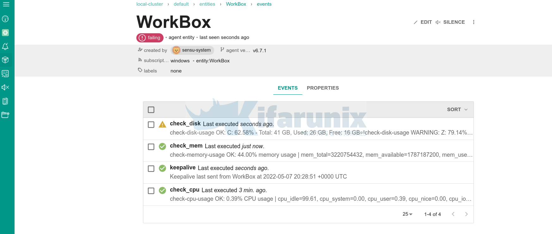Go to the next page of events

(x=466, y=214)
